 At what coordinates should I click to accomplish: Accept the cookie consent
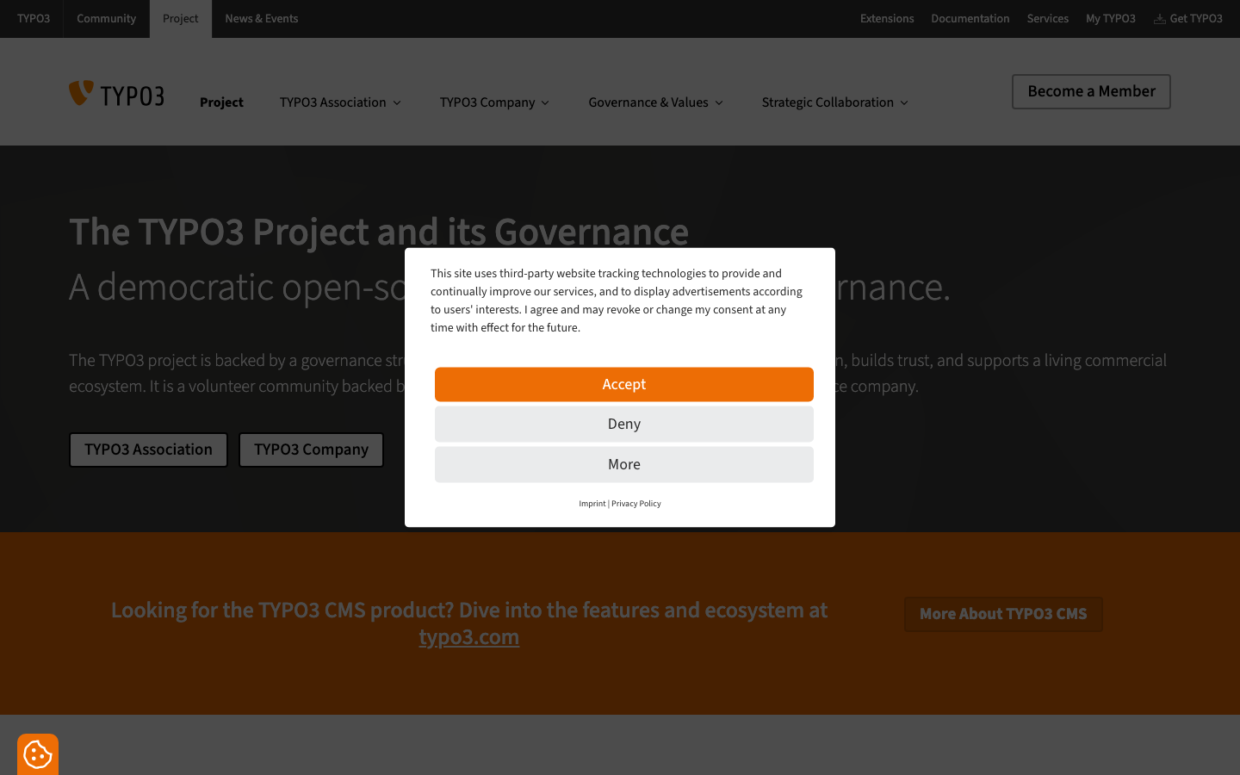[x=623, y=384]
